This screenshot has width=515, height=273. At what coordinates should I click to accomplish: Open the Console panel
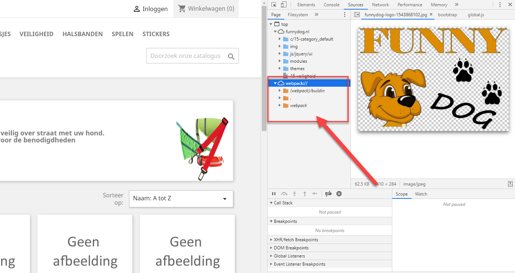click(x=332, y=5)
